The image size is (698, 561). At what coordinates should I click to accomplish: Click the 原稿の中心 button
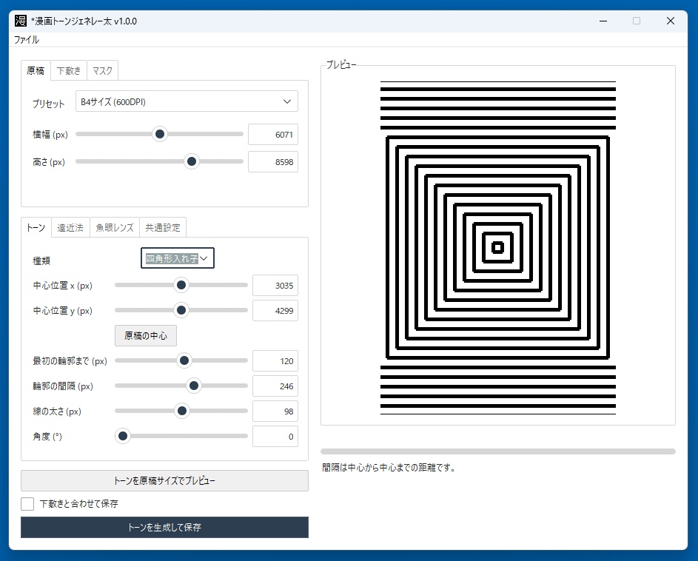pos(146,336)
